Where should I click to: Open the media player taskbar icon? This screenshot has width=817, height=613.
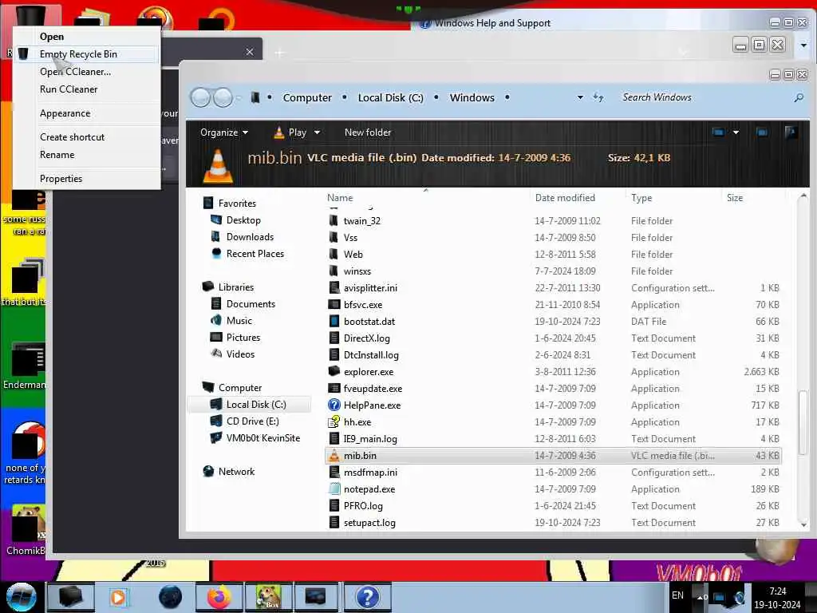118,597
